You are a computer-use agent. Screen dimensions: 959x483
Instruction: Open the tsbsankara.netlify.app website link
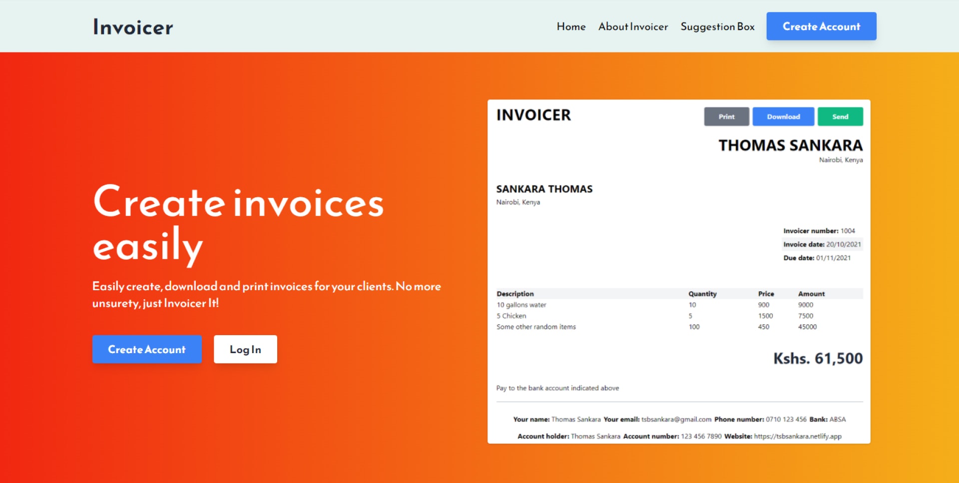797,436
